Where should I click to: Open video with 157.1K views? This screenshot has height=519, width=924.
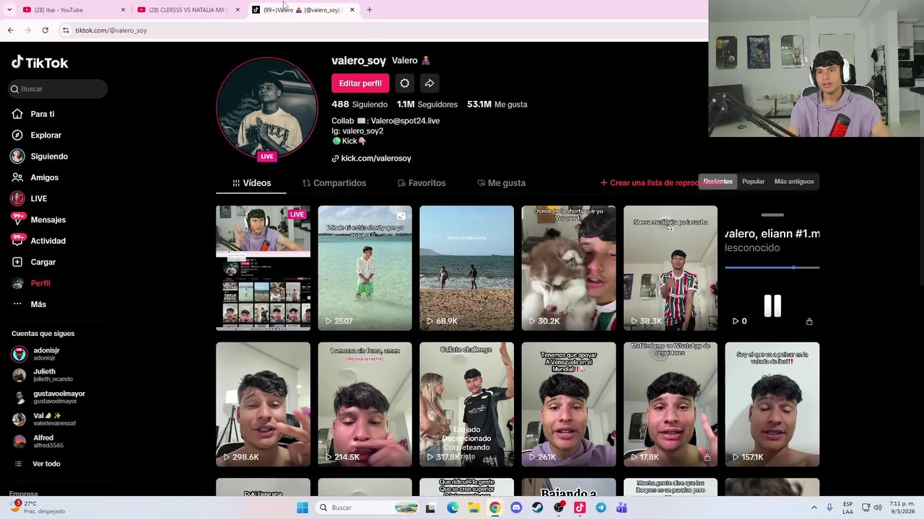(x=772, y=404)
